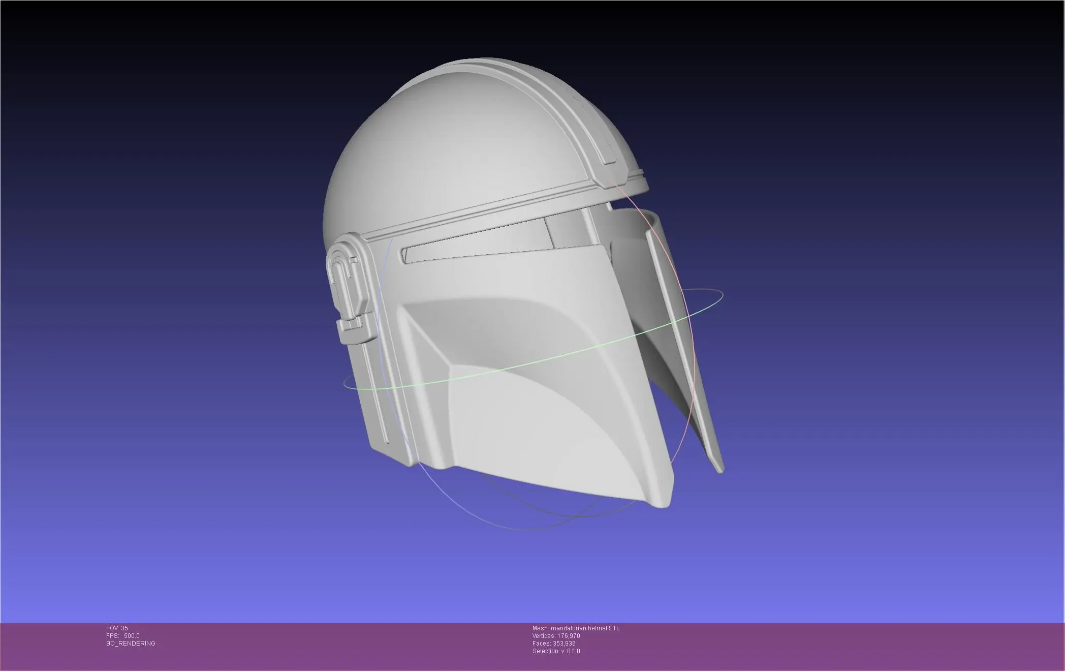Click the 'Selection: v: 0 f: 0' line
The width and height of the screenshot is (1065, 671).
click(556, 651)
